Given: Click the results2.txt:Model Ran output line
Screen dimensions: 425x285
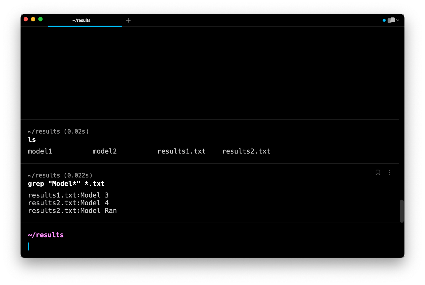Looking at the screenshot, I should point(72,211).
